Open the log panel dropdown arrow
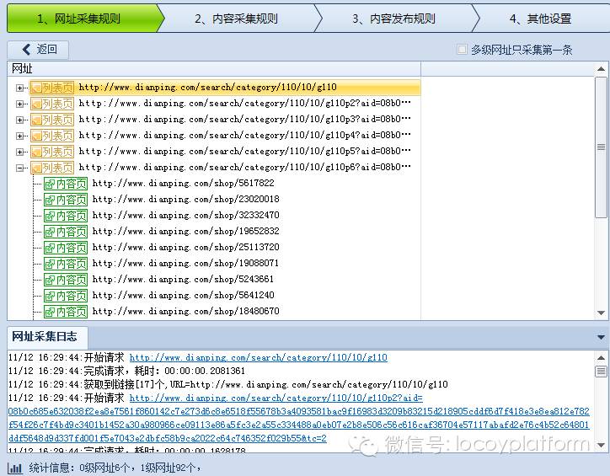610x476 pixels. [x=601, y=337]
